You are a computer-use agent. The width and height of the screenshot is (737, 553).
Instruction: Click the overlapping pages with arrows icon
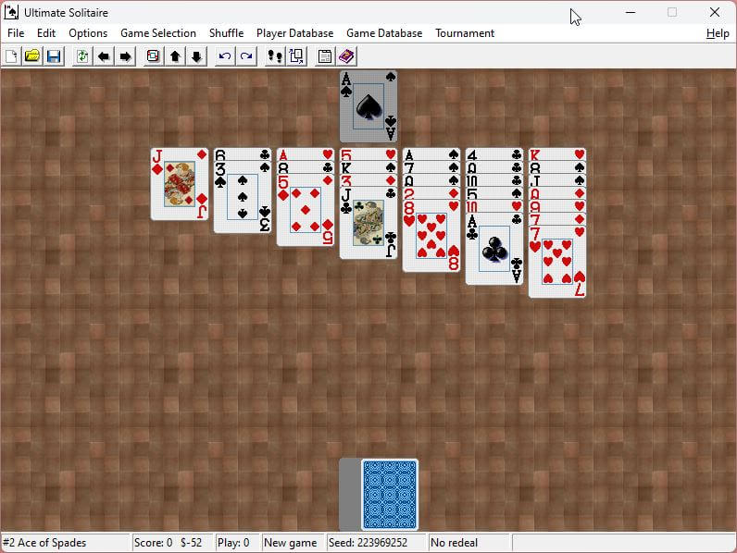click(296, 56)
